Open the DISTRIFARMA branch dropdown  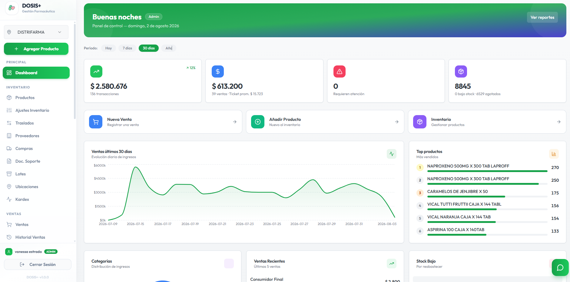click(36, 32)
